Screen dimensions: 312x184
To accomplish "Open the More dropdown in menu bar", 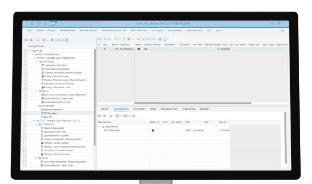I will [219, 30].
